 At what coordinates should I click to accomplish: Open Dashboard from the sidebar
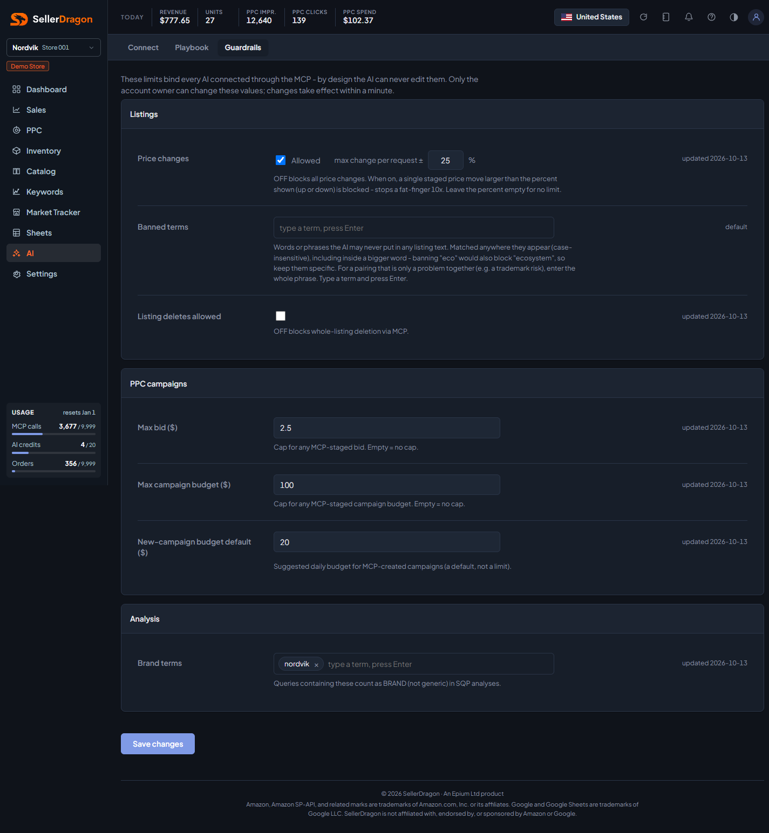click(53, 90)
